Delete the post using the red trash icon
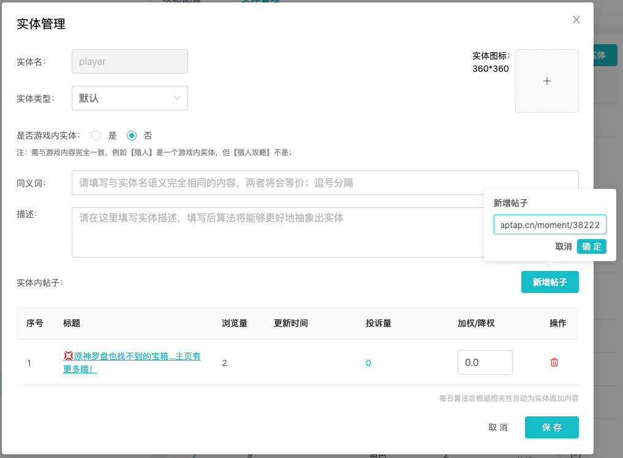This screenshot has width=623, height=458. (x=554, y=362)
